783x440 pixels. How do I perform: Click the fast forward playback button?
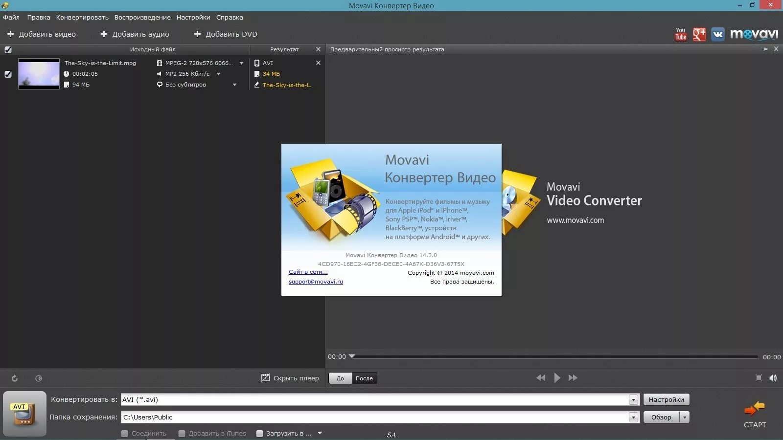(573, 378)
